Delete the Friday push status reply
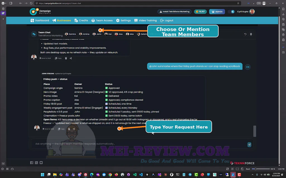Screen dimensions: 286x178 pos(69,129)
